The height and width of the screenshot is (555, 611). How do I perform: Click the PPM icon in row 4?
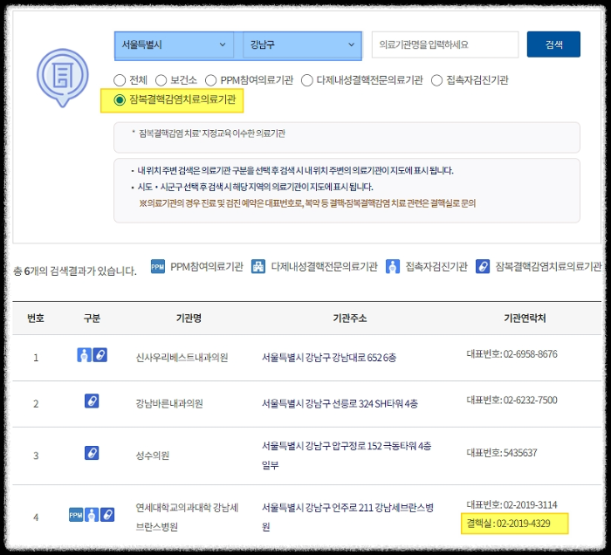[x=76, y=515]
